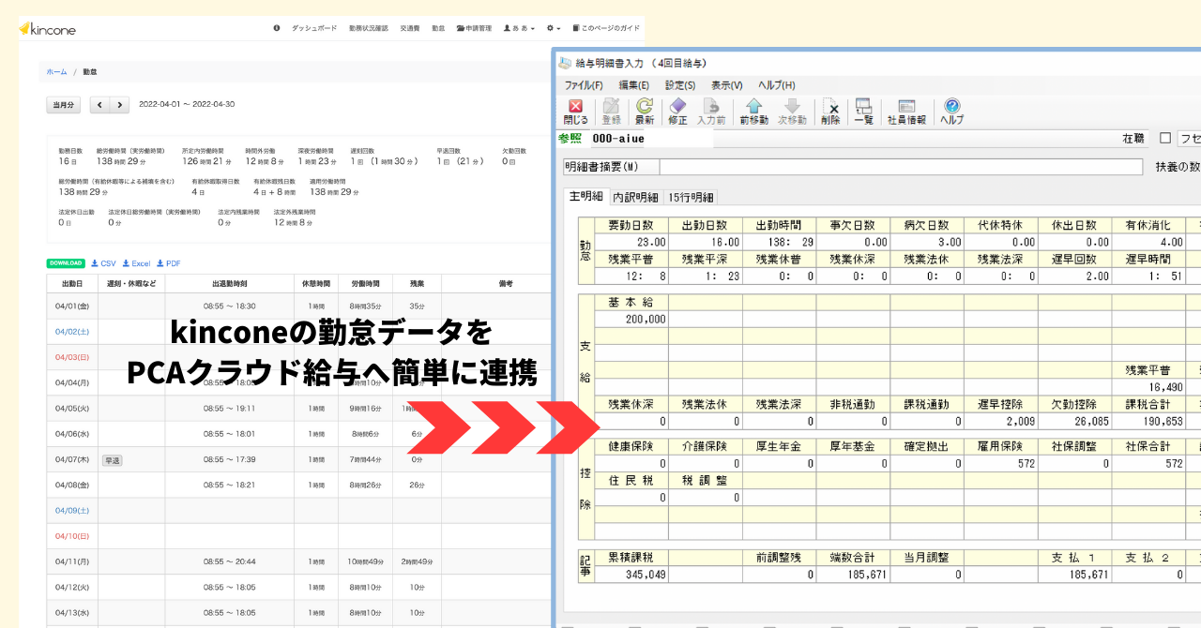1201x628 pixels.
Task: Open the ヘルプ(H) menu
Action: (x=777, y=85)
